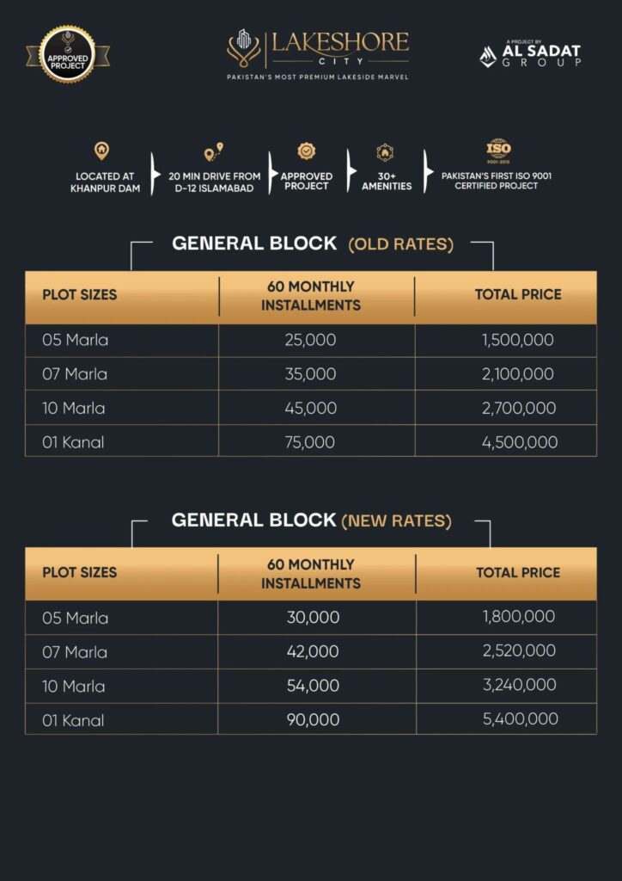Click the approved project checkmark seal icon
The image size is (622, 881).
[306, 151]
